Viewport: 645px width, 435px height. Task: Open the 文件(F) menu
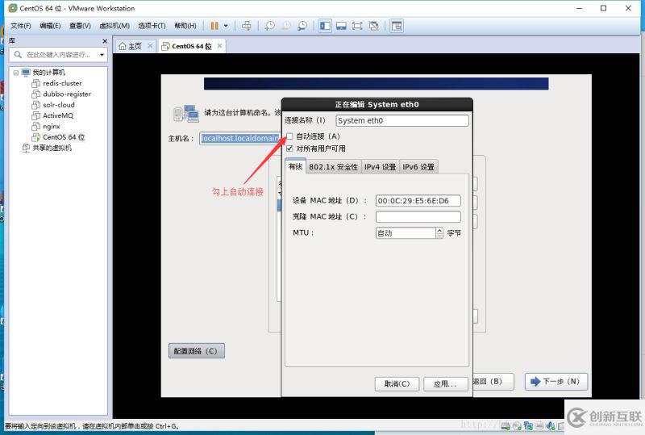pos(21,26)
